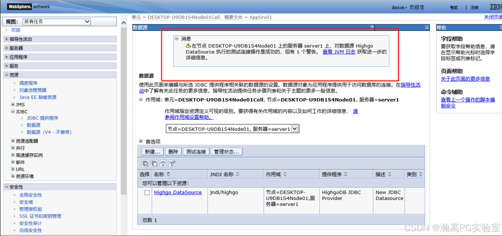Image resolution: width=502 pixels, height=236 pixels.
Task: Expand the URL tree node
Action: click(x=13, y=169)
